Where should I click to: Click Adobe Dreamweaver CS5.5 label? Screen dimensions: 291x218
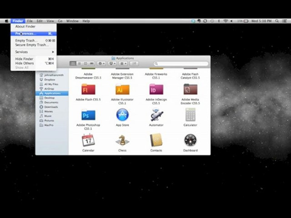point(88,76)
